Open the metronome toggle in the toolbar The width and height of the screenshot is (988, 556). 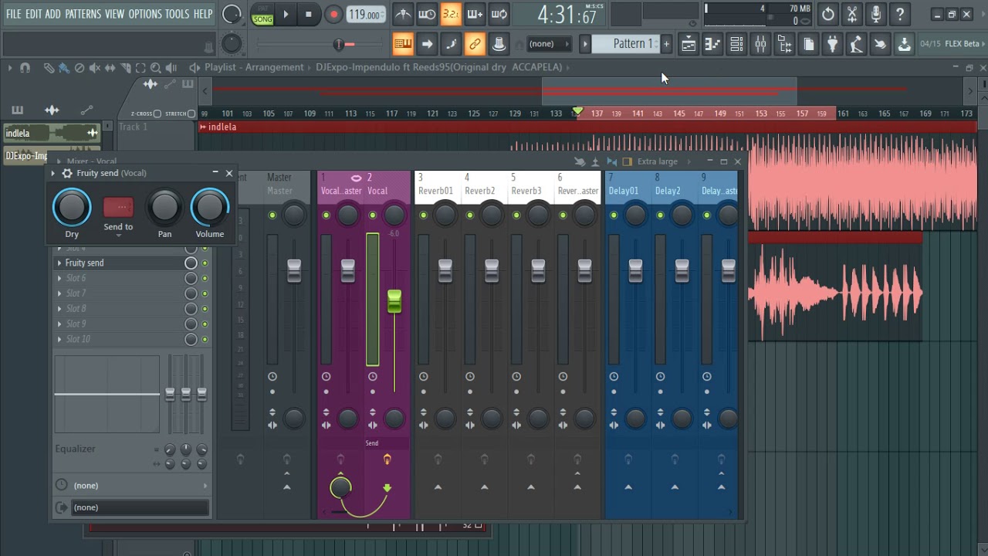403,14
